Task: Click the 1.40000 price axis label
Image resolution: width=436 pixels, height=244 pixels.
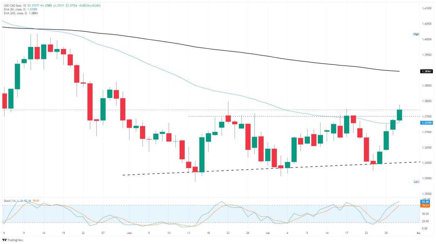Action: pyautogui.click(x=427, y=39)
